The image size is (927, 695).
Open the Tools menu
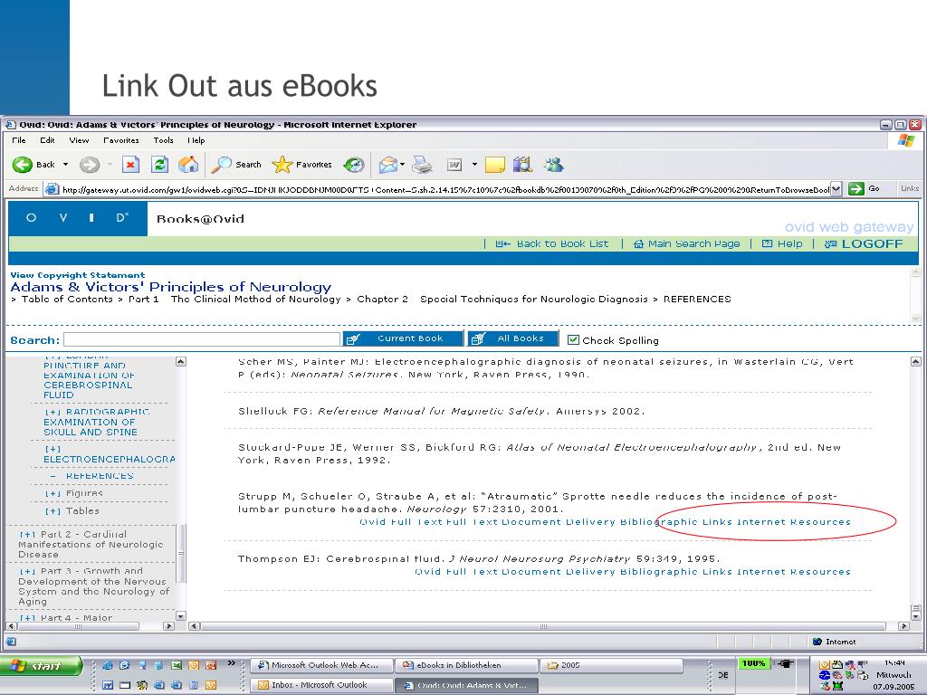[x=163, y=140]
